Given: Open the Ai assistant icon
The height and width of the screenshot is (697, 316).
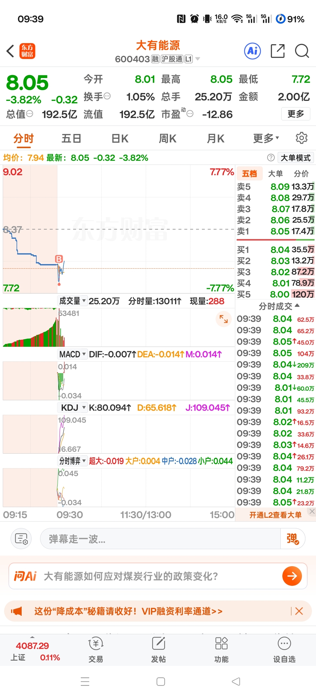Looking at the screenshot, I should [x=253, y=51].
